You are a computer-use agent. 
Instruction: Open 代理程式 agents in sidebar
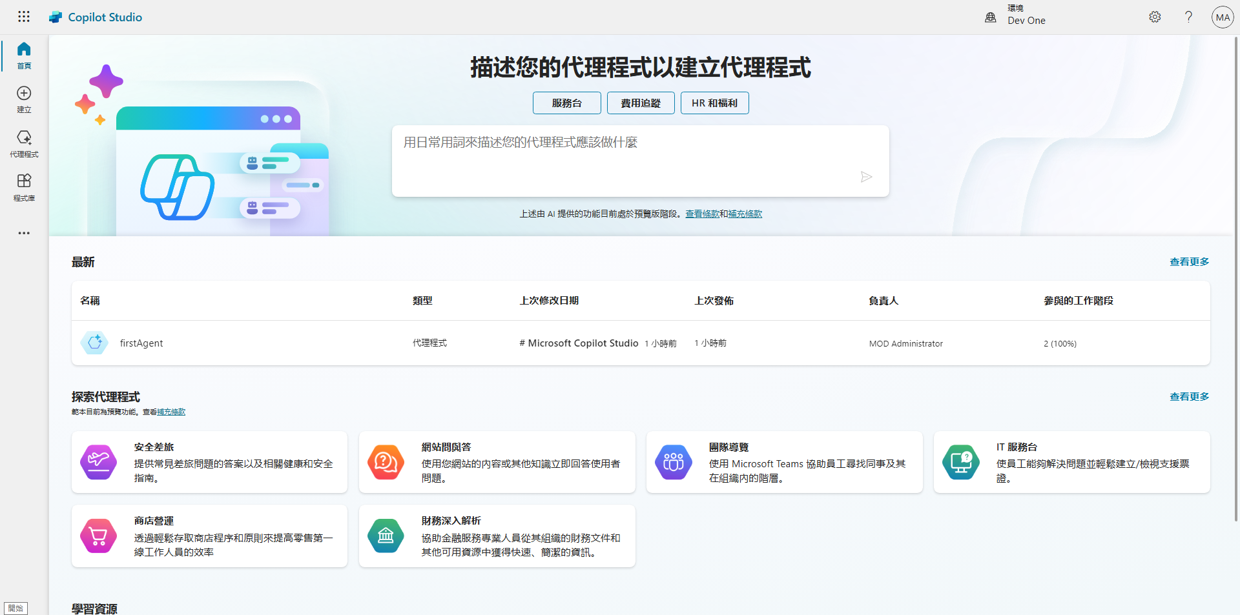(x=24, y=144)
